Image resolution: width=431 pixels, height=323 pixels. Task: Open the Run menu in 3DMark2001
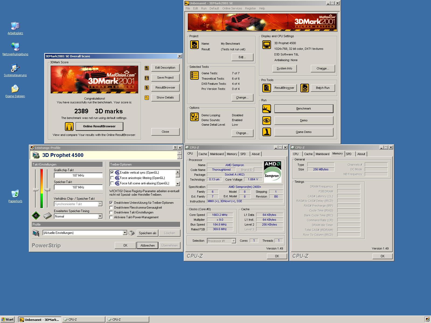click(x=204, y=8)
